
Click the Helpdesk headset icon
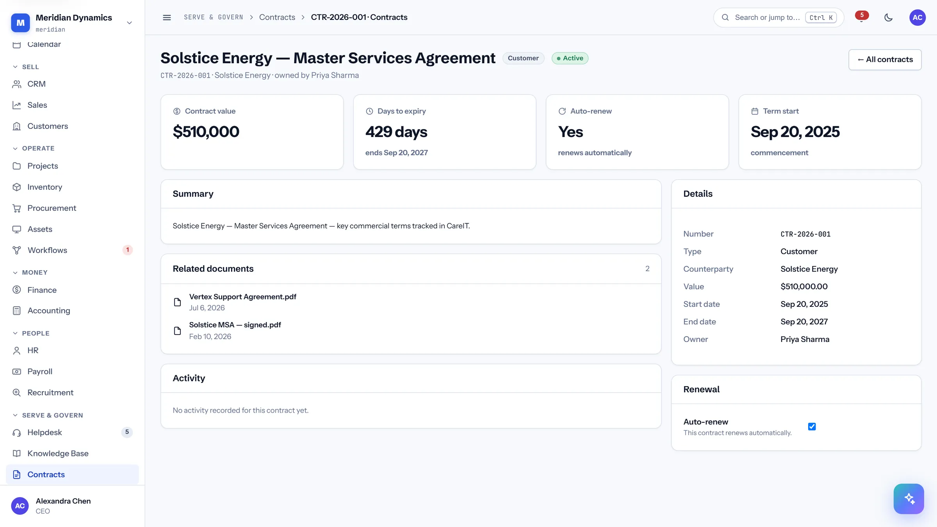(16, 433)
